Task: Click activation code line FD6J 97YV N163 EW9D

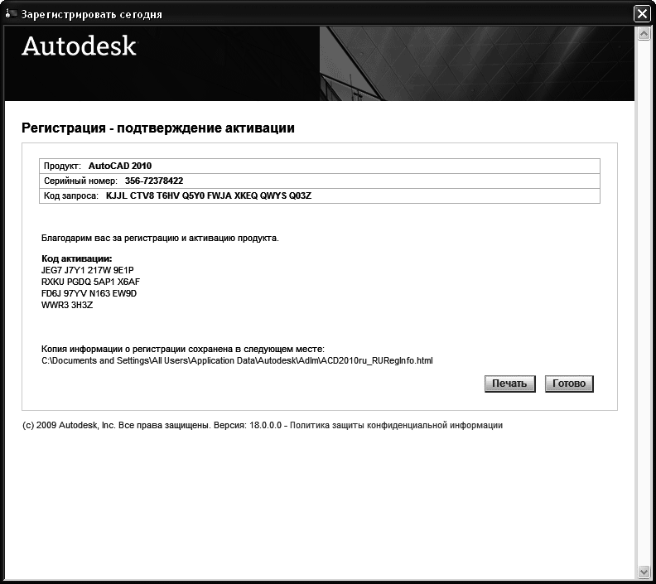Action: pyautogui.click(x=89, y=294)
